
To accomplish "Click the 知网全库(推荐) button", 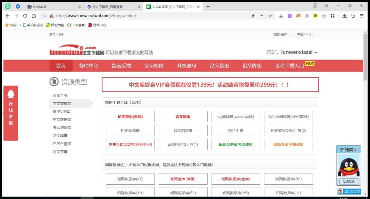I will 183,179.
